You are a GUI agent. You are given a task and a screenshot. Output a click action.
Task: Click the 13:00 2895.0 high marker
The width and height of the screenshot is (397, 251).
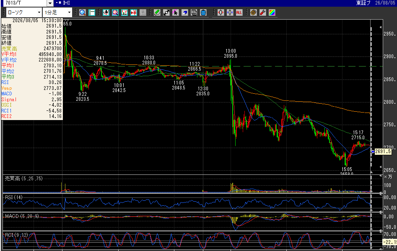tap(231, 54)
